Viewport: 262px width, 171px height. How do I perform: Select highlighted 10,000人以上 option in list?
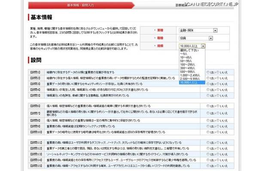pos(192,83)
